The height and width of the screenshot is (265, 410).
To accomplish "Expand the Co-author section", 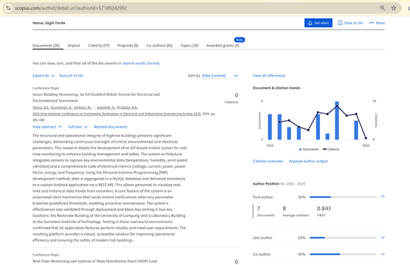I will (x=383, y=254).
